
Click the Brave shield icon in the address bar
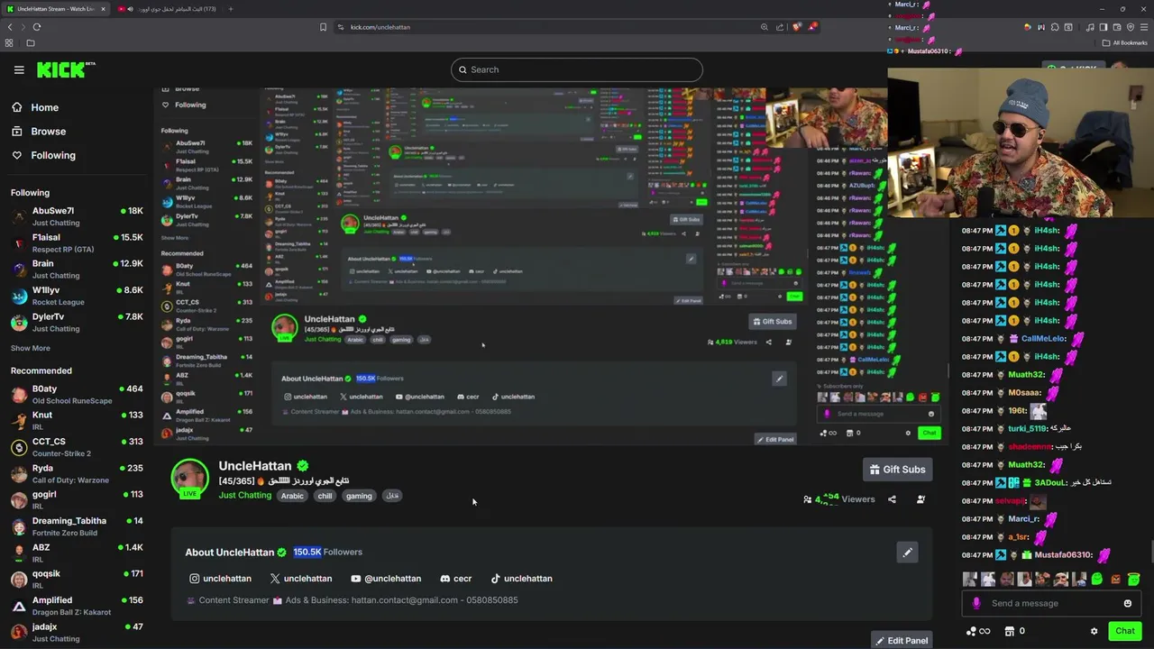tap(796, 27)
